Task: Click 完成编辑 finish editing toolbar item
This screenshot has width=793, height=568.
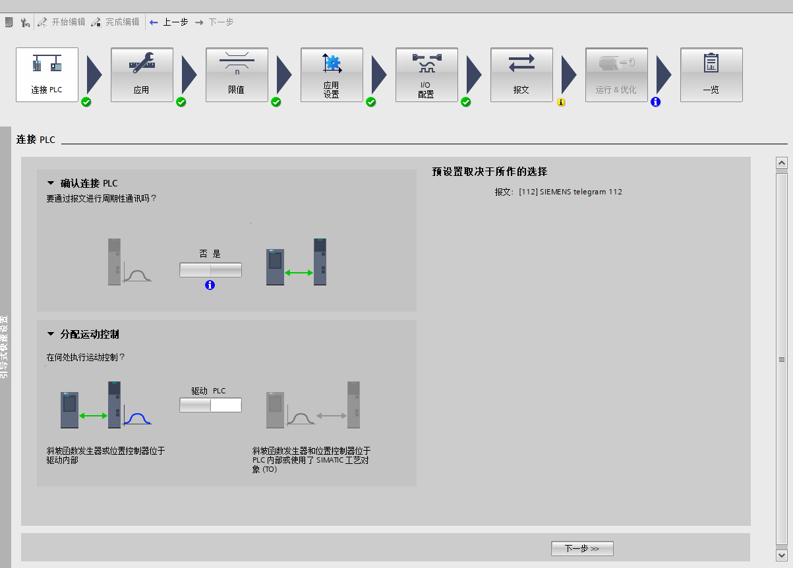Action: click(x=115, y=22)
